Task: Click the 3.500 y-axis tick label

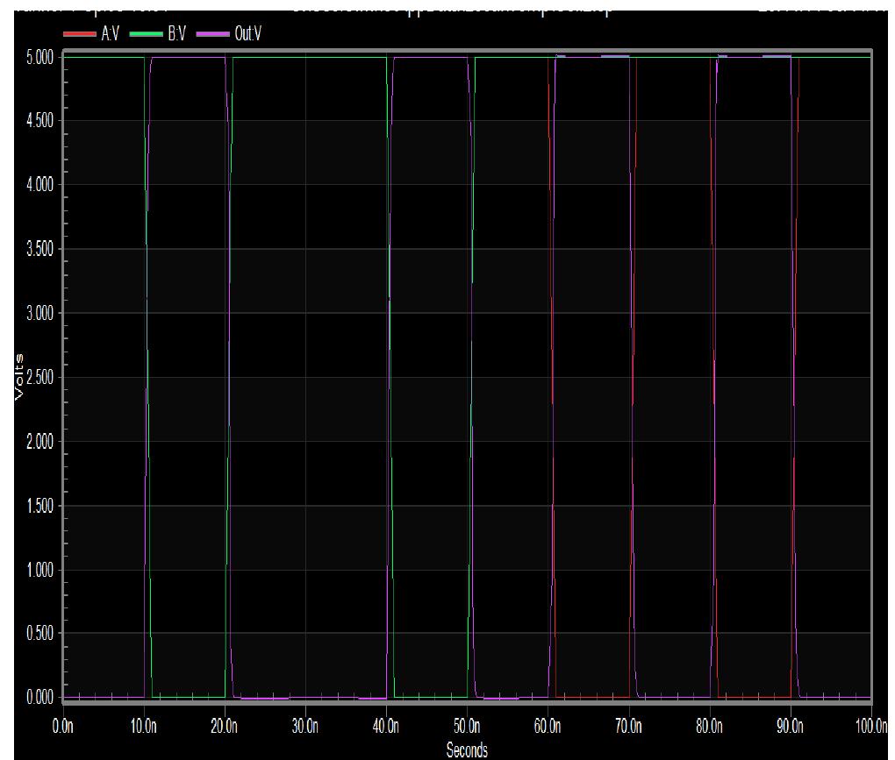Action: (40, 249)
